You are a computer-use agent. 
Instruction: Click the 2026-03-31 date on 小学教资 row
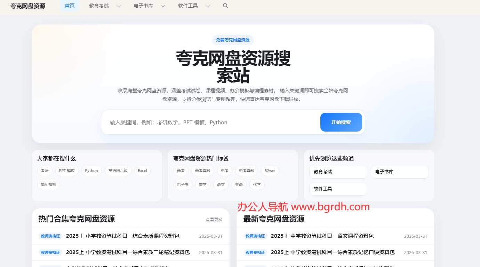coord(211,236)
